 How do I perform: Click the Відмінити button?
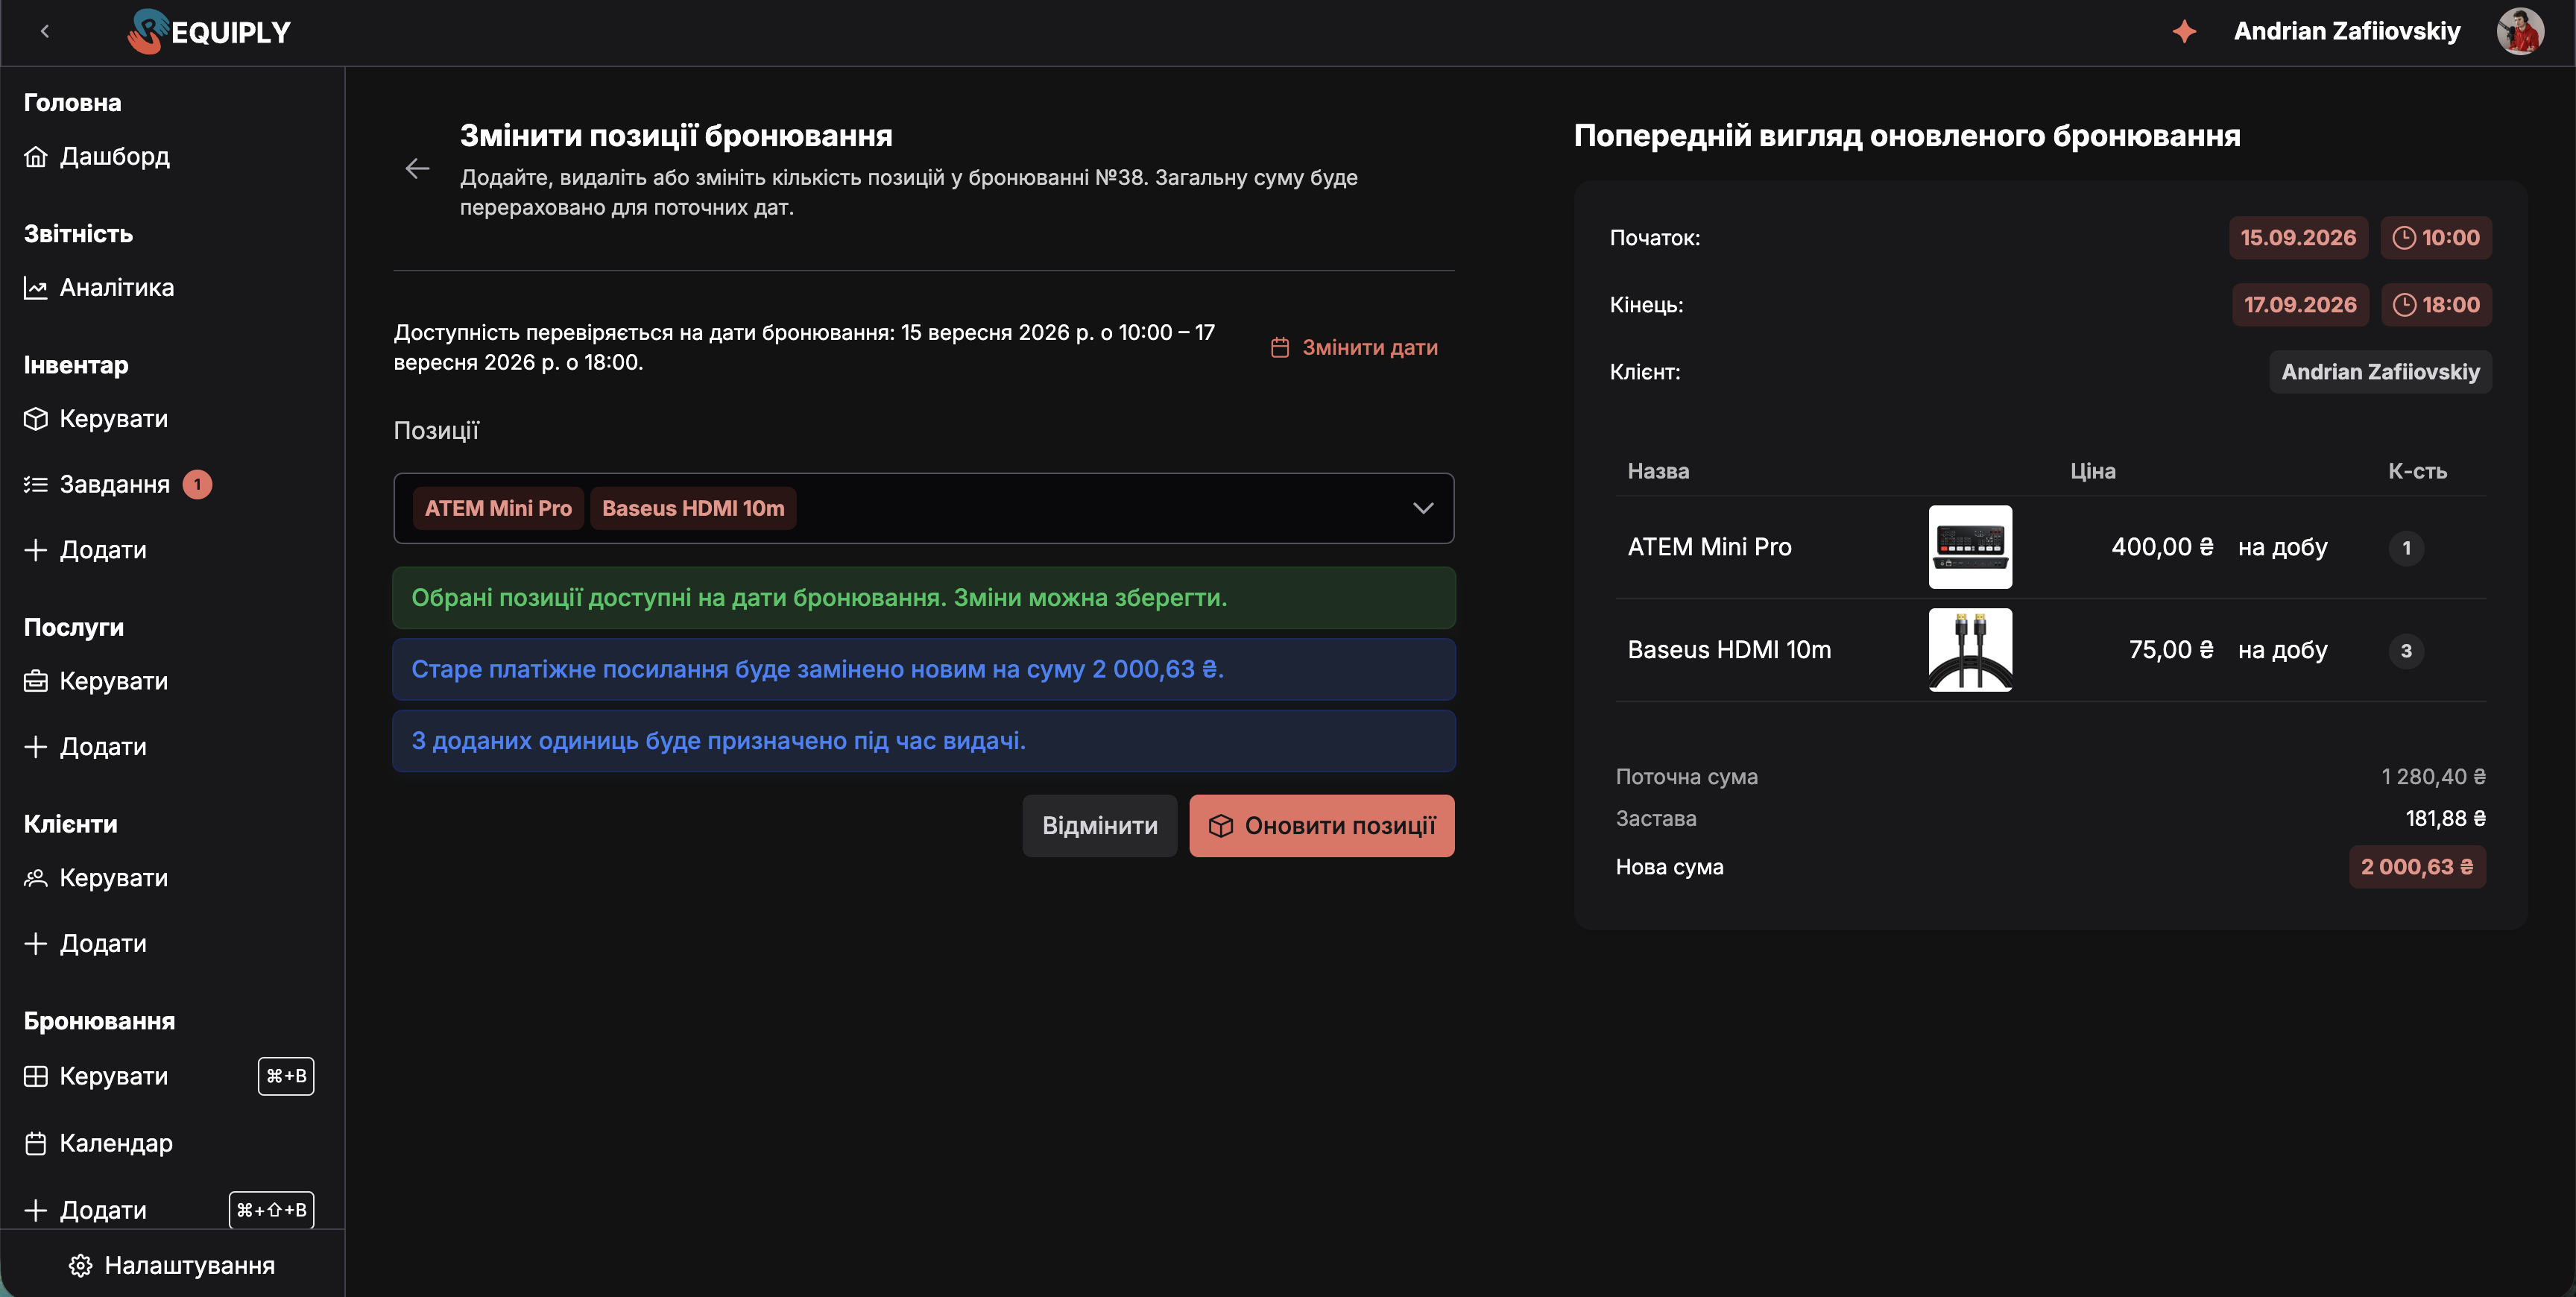(1099, 826)
